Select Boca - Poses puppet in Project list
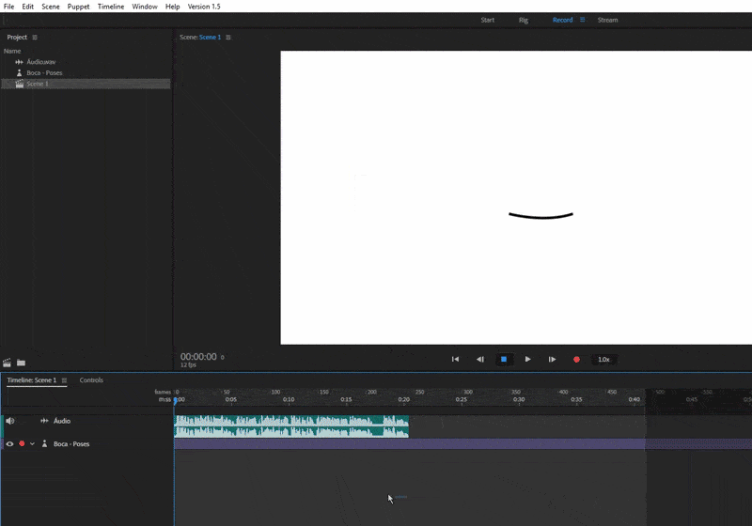This screenshot has height=526, width=752. (x=44, y=72)
